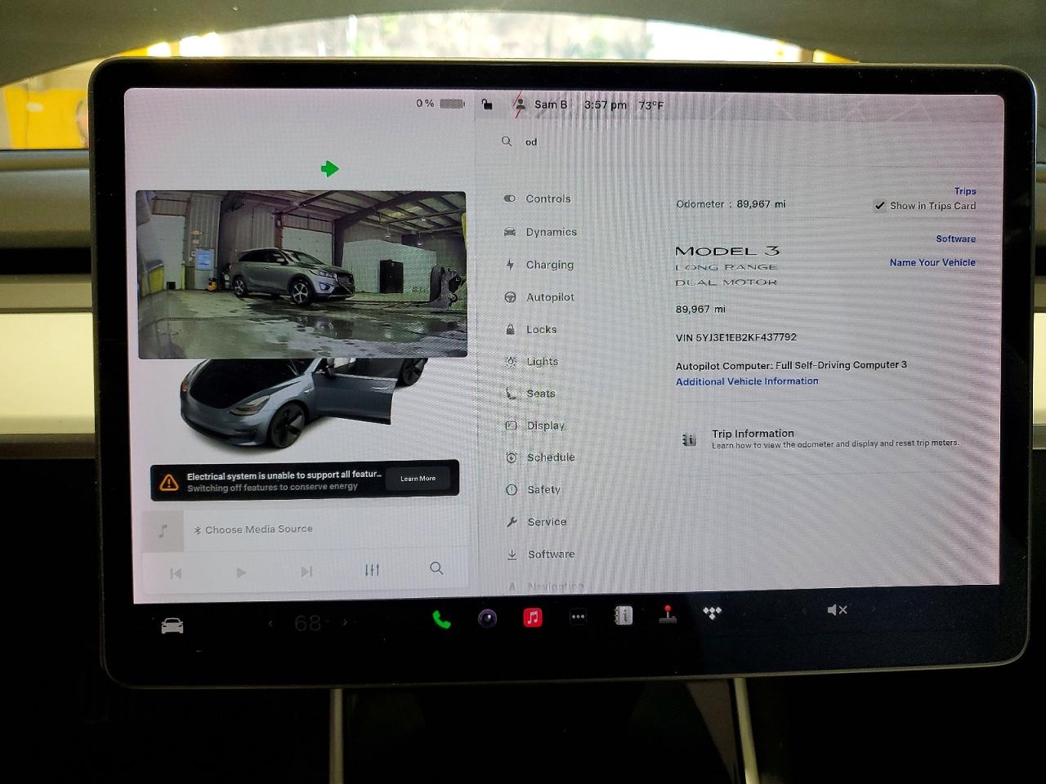Skip to next track

(306, 572)
